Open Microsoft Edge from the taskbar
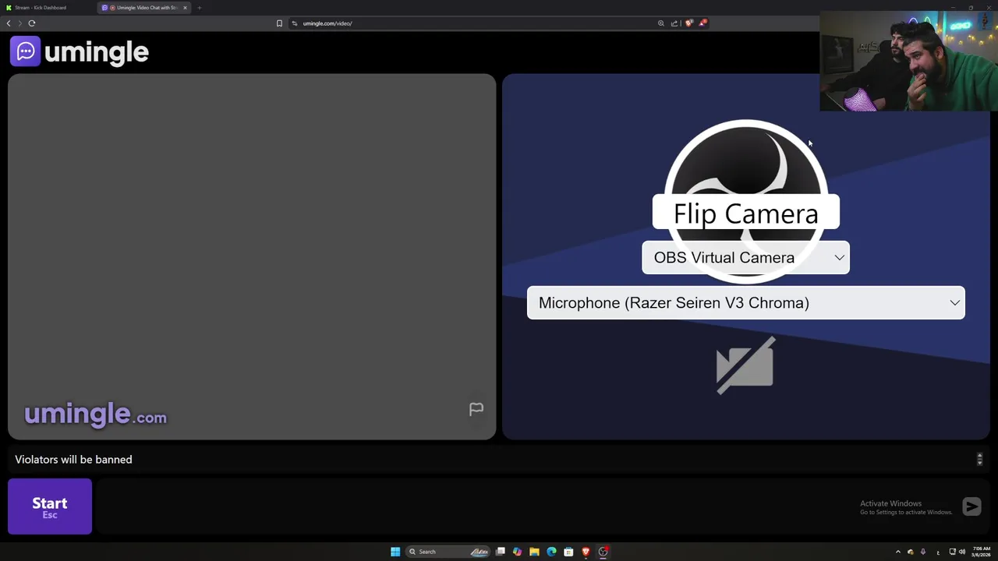Screen dimensions: 998x561 click(551, 552)
